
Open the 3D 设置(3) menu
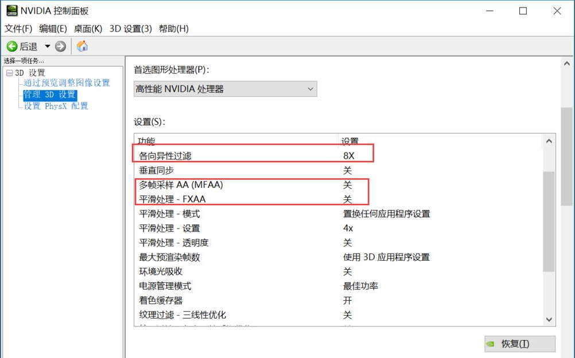[130, 29]
